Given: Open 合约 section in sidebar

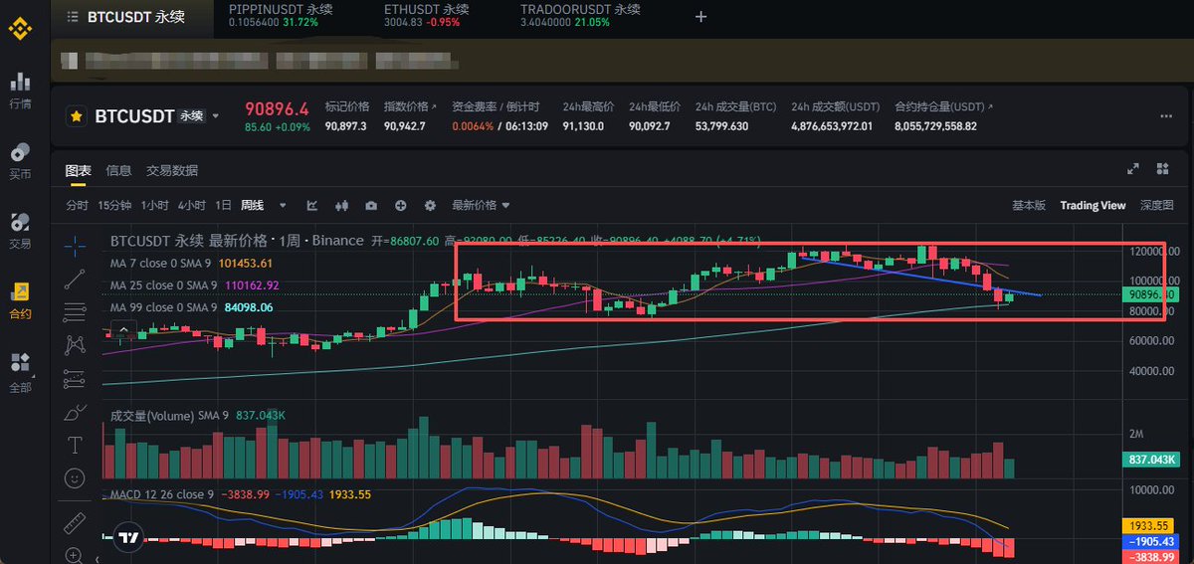Looking at the screenshot, I should 20,299.
